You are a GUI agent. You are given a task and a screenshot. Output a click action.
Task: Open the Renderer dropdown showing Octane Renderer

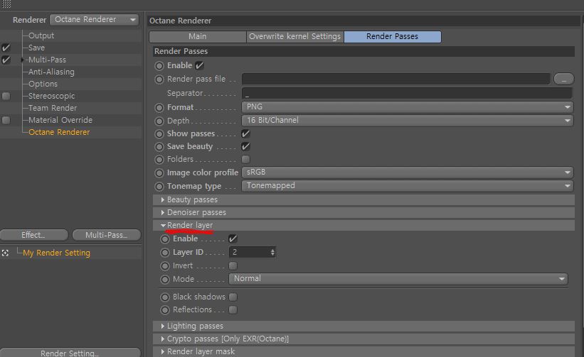[94, 20]
